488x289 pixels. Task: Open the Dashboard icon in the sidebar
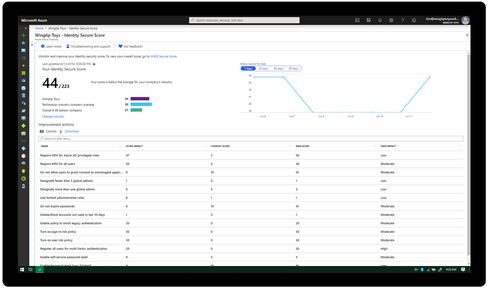click(23, 50)
